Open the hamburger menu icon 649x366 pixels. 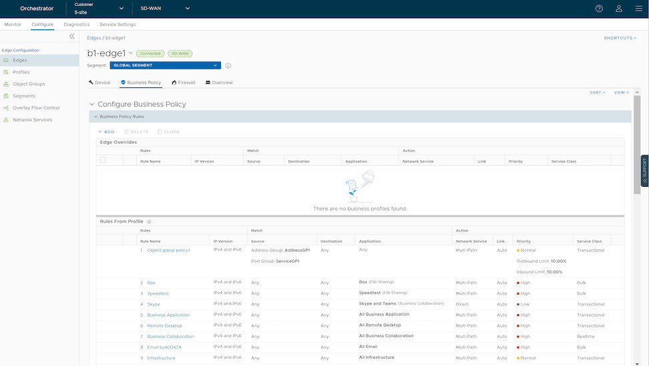(x=638, y=9)
